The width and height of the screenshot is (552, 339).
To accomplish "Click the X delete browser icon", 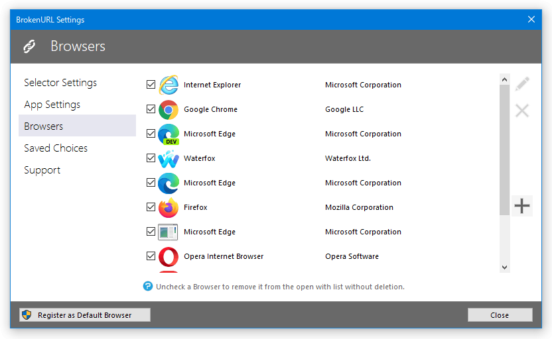I will click(x=522, y=111).
